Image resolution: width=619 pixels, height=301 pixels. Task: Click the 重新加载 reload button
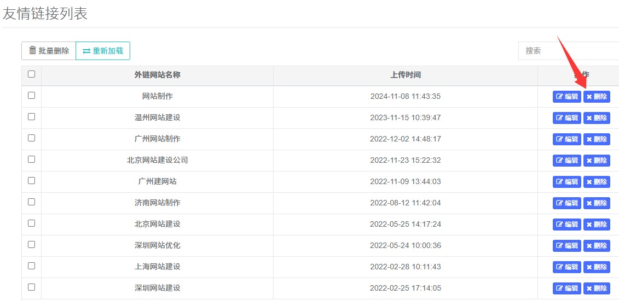pos(103,51)
